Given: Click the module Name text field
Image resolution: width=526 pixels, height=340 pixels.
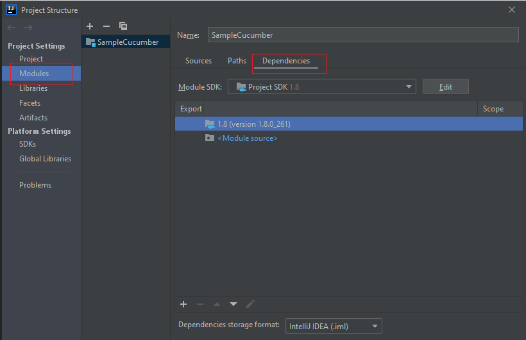Looking at the screenshot, I should click(x=362, y=35).
